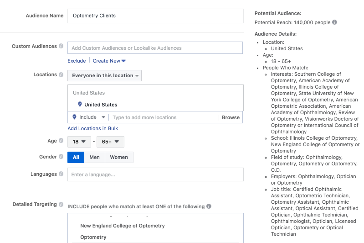Select Men gender option
This screenshot has height=243, width=364.
(x=95, y=157)
